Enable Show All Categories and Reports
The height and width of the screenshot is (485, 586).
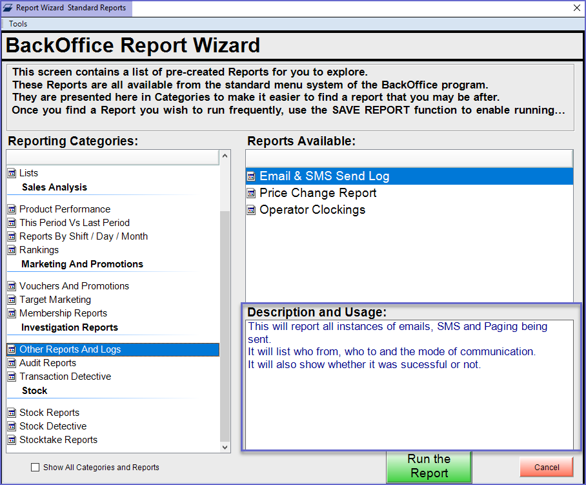(35, 468)
